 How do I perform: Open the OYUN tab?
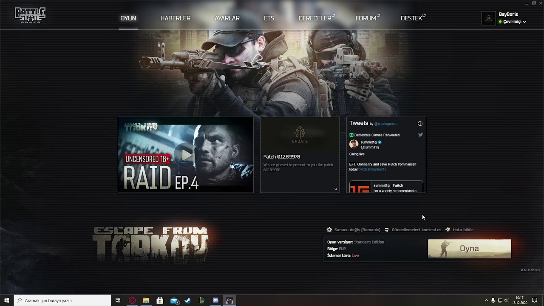128,18
